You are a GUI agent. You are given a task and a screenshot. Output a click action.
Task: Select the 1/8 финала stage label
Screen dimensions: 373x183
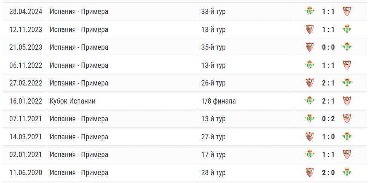[x=218, y=101]
